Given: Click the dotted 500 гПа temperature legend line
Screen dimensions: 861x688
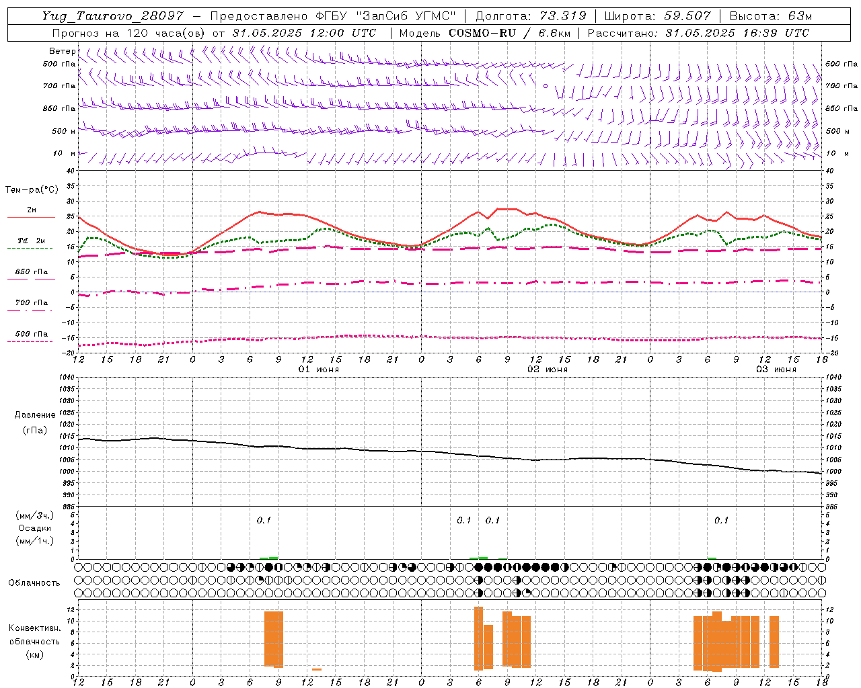Looking at the screenshot, I should click(30, 341).
